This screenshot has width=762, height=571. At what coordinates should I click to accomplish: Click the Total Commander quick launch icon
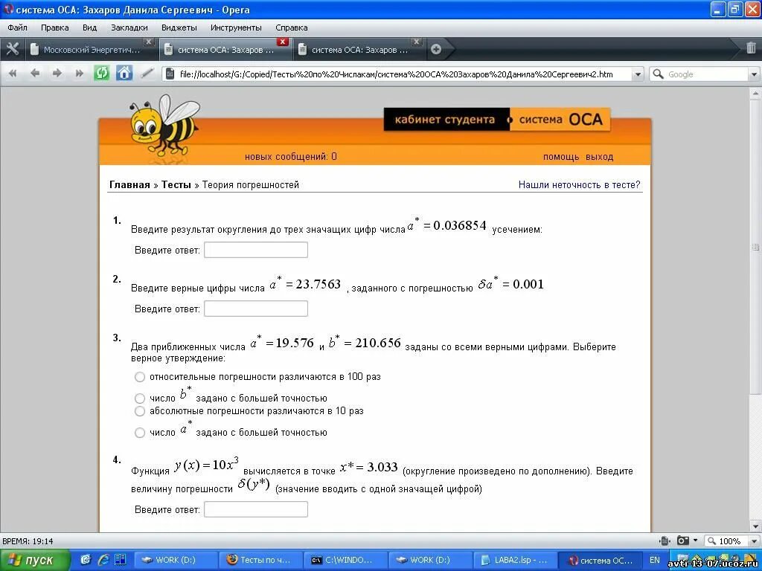[120, 560]
